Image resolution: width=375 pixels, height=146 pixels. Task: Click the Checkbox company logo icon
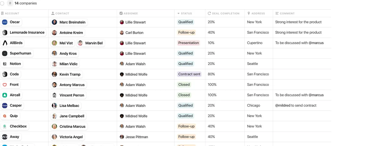coord(5,126)
